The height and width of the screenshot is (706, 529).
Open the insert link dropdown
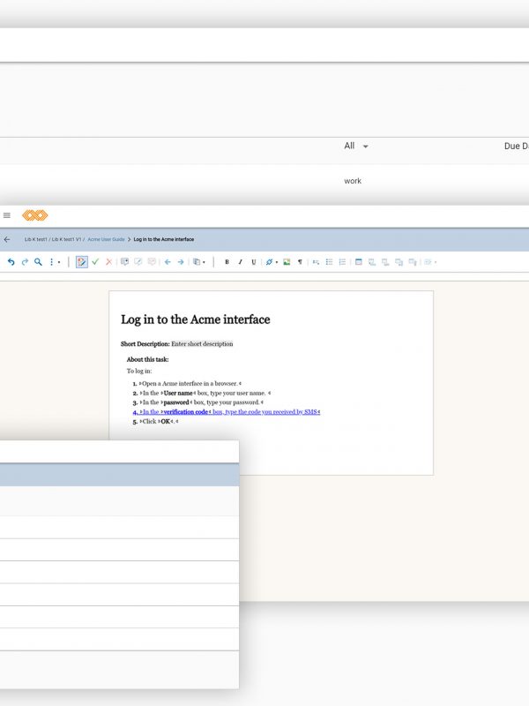click(x=272, y=261)
